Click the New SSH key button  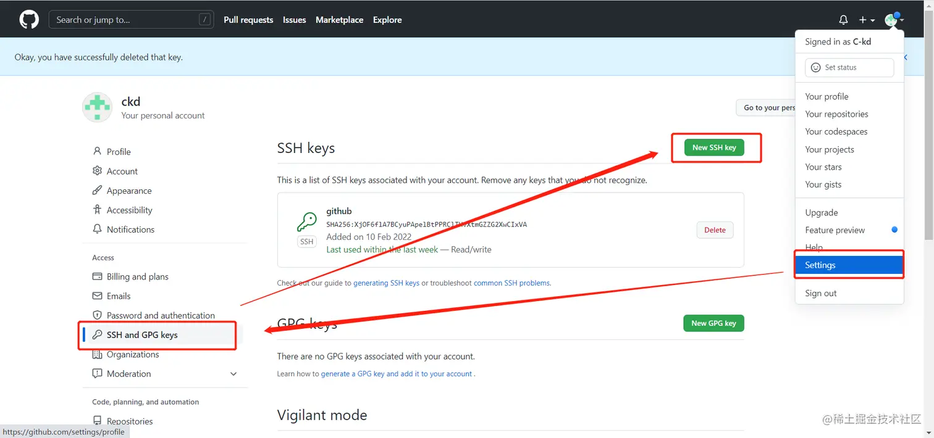click(714, 147)
